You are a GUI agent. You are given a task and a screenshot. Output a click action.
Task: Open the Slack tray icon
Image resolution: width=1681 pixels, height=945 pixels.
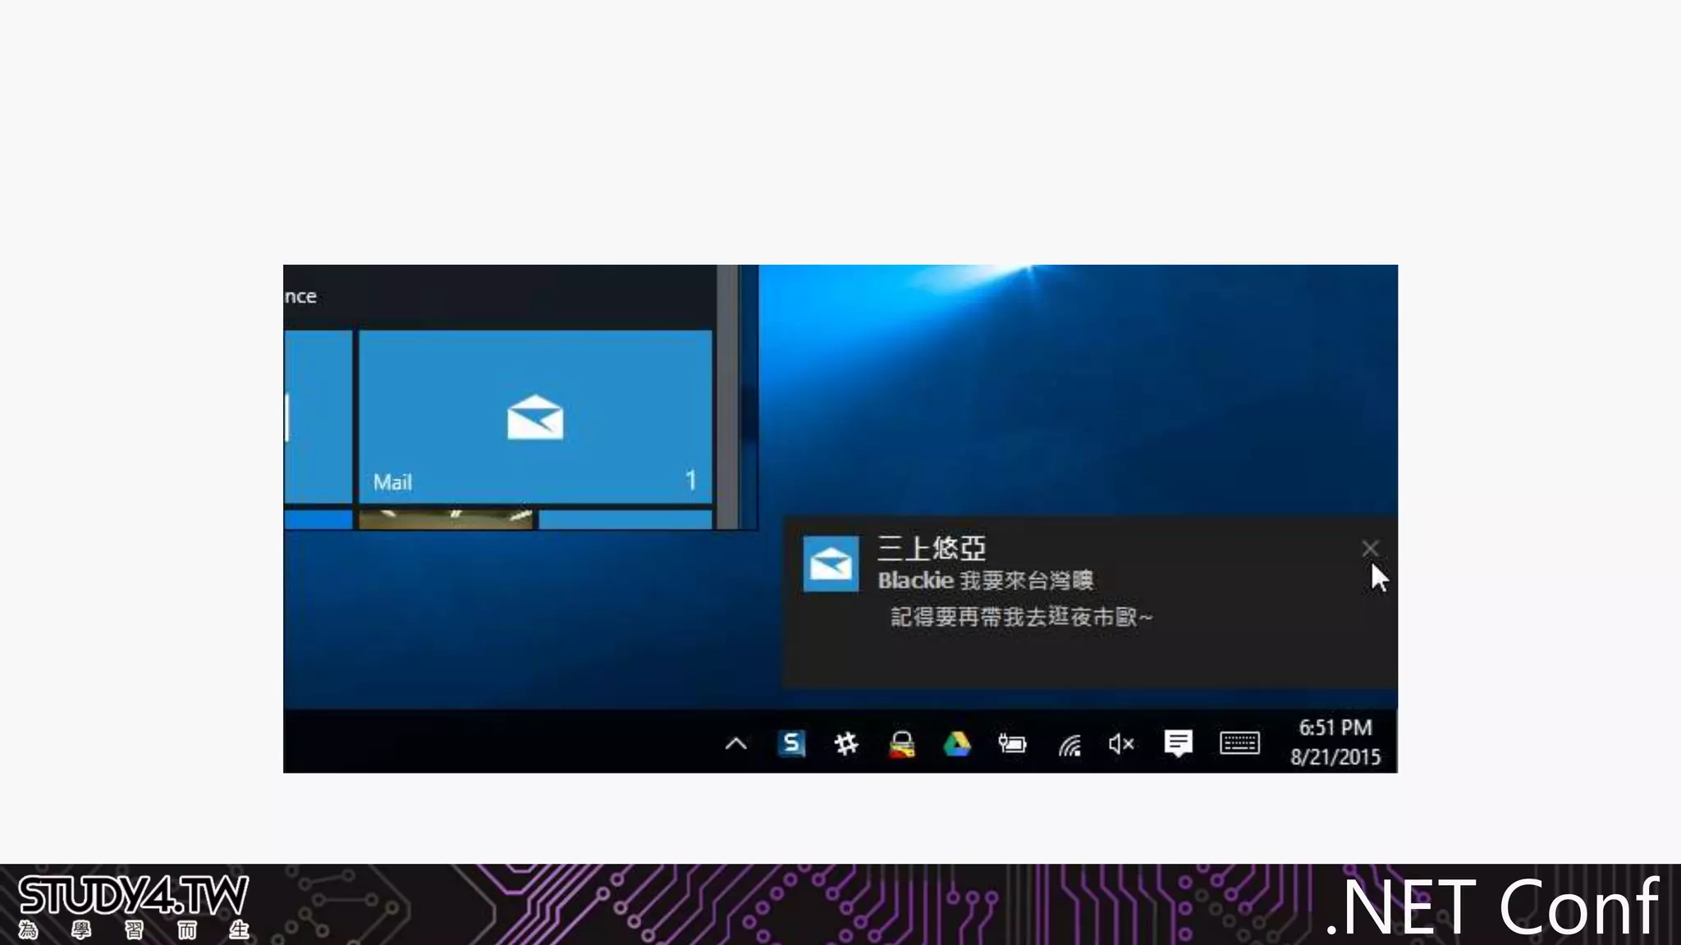[846, 744]
